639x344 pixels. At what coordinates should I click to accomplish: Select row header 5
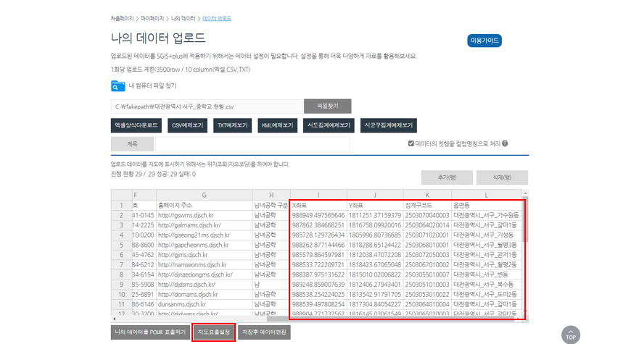(121, 245)
